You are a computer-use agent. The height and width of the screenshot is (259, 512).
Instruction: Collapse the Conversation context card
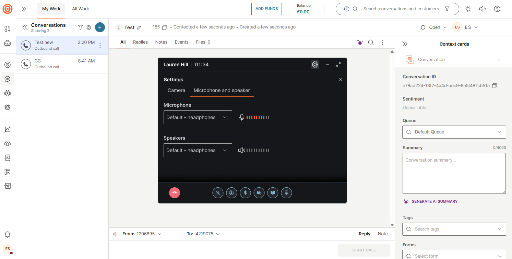[x=499, y=60]
